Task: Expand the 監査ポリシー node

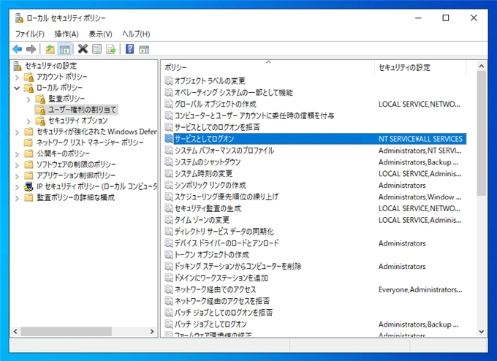Action: click(x=29, y=99)
